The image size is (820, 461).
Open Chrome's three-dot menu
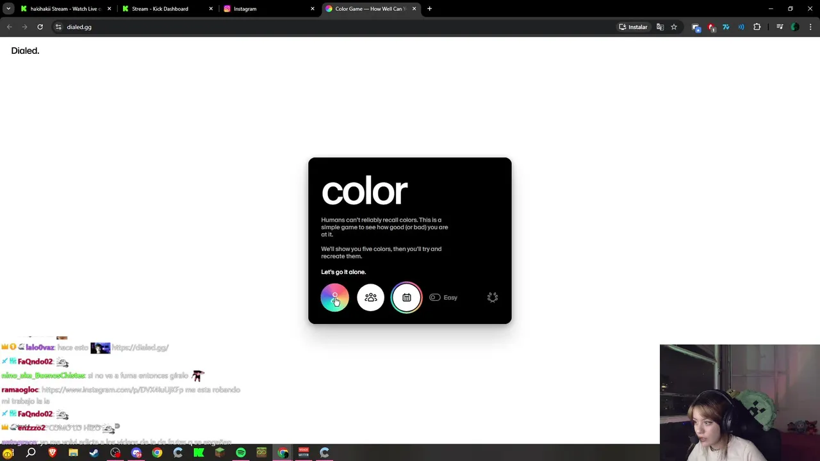click(811, 27)
